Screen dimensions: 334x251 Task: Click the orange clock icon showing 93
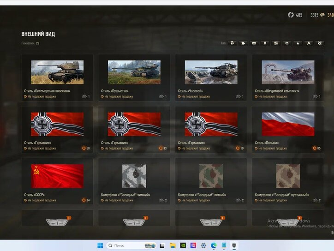point(161,148)
